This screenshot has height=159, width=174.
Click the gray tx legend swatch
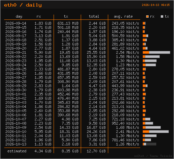click(162, 17)
